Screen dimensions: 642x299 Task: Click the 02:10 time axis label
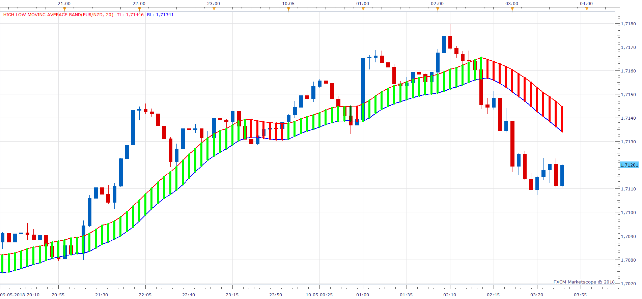(x=450, y=295)
